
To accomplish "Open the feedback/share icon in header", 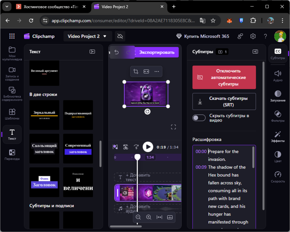I will [x=240, y=36].
